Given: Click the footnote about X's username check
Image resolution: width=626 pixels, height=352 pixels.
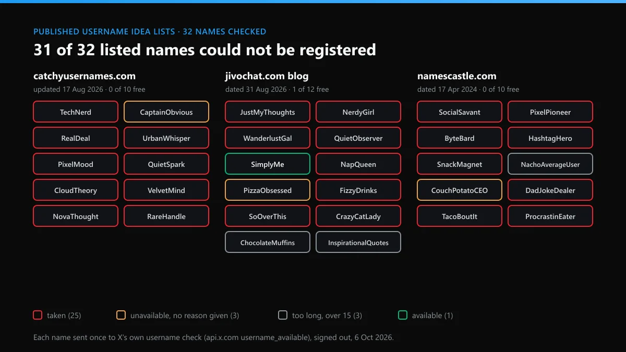Looking at the screenshot, I should click(x=213, y=337).
